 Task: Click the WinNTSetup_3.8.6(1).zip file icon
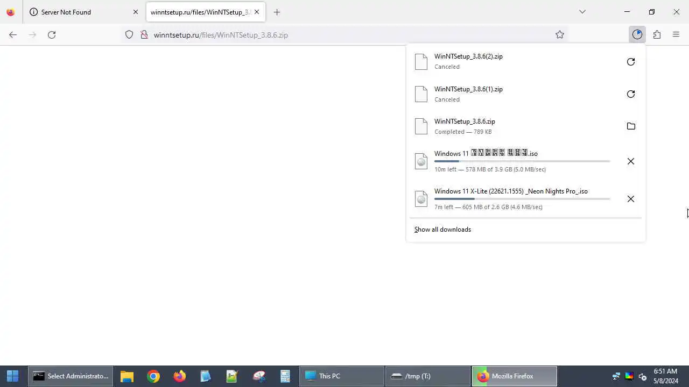(421, 94)
